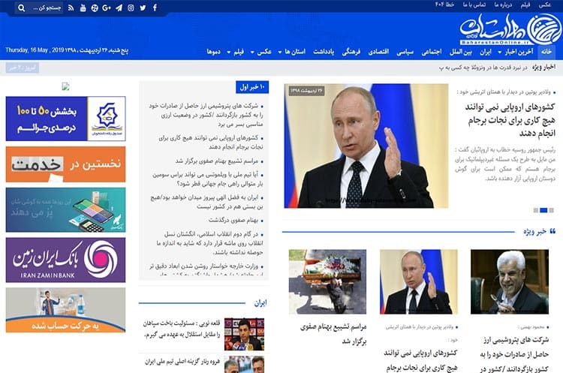Open the فرهنگی menu item
This screenshot has height=373, width=563.
point(351,52)
